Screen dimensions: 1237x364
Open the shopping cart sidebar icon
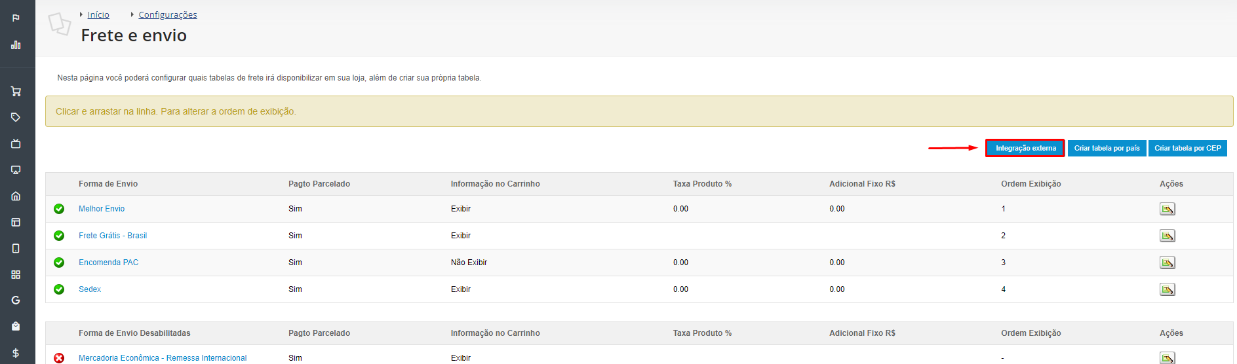tap(16, 92)
